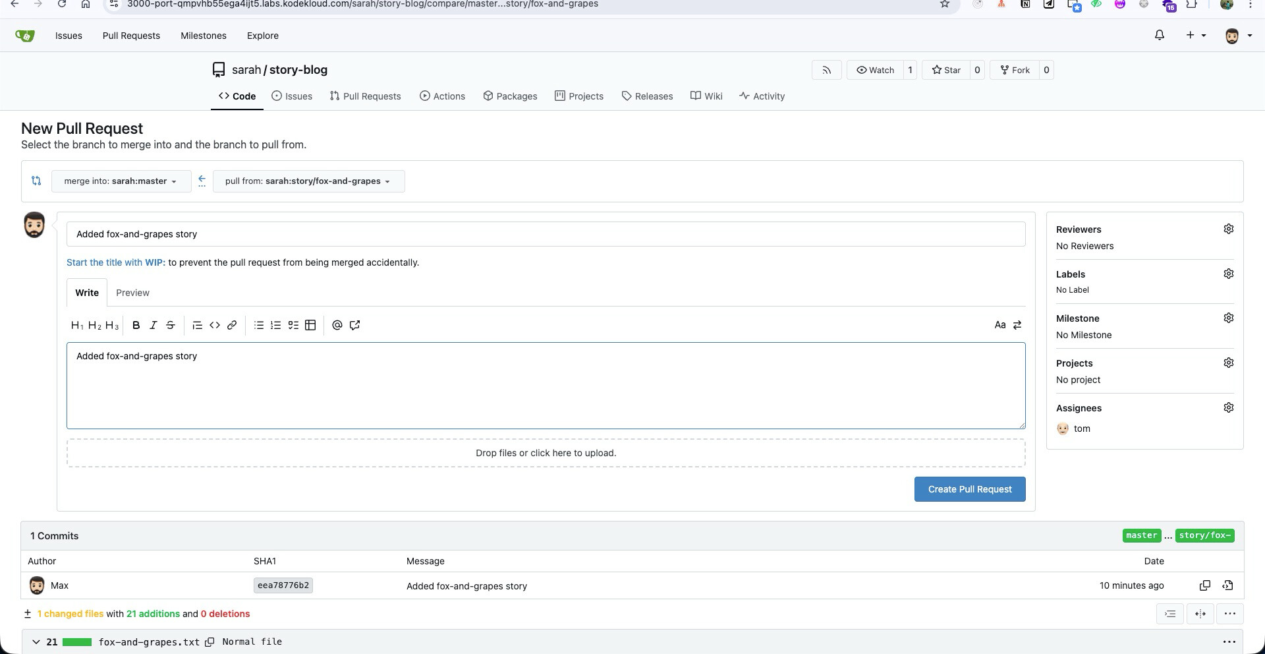
Task: Open the pull from branch dropdown
Action: 308,181
